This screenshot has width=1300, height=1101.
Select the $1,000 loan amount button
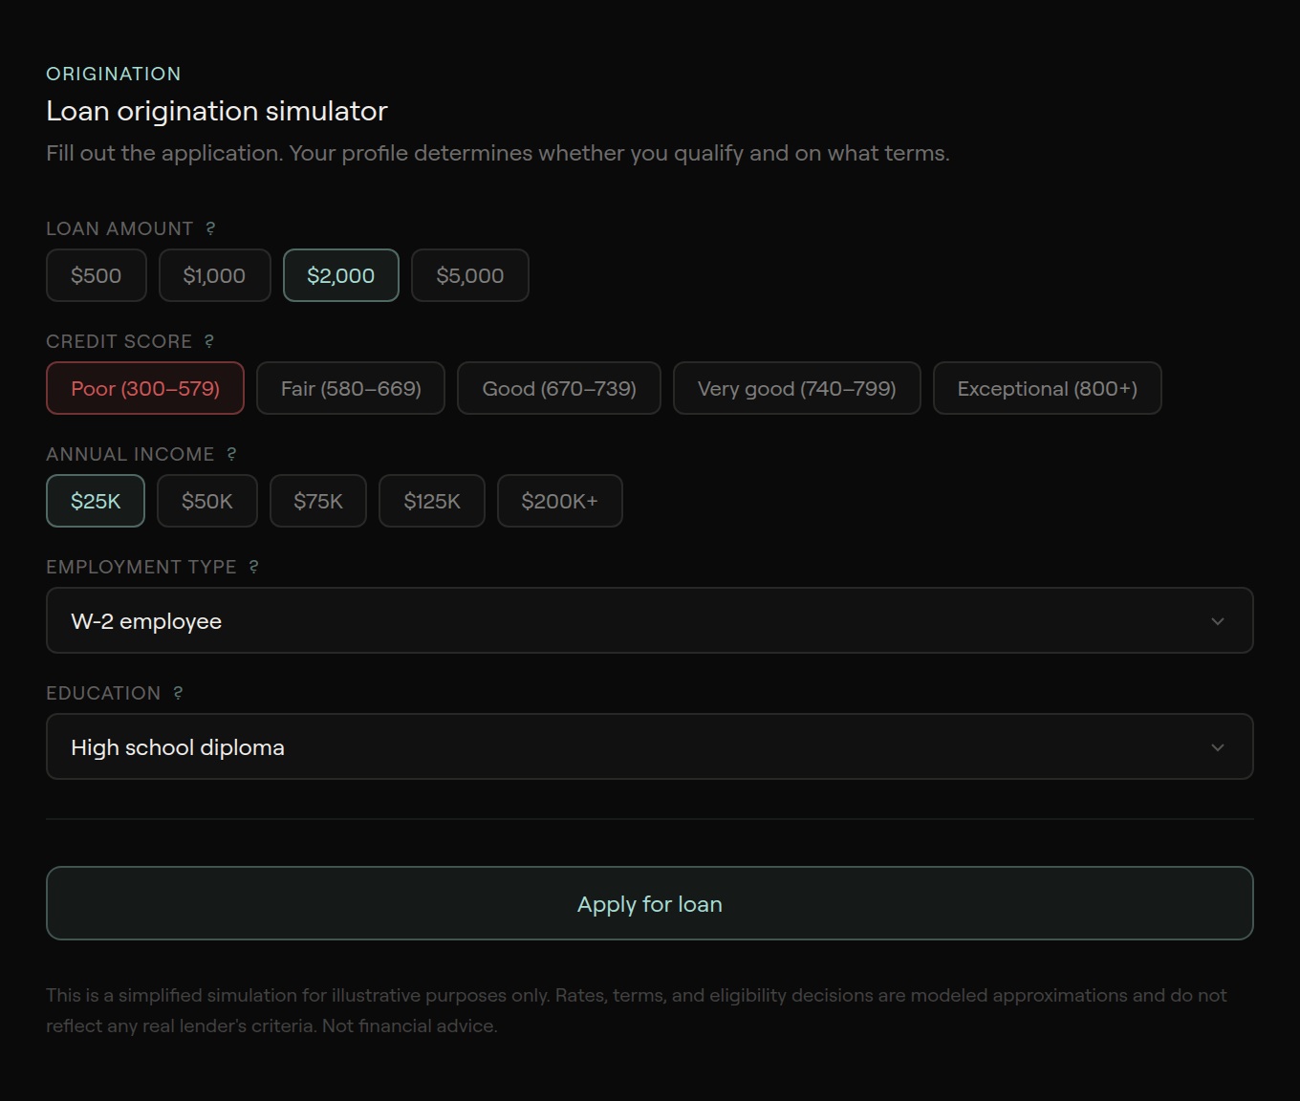point(214,275)
